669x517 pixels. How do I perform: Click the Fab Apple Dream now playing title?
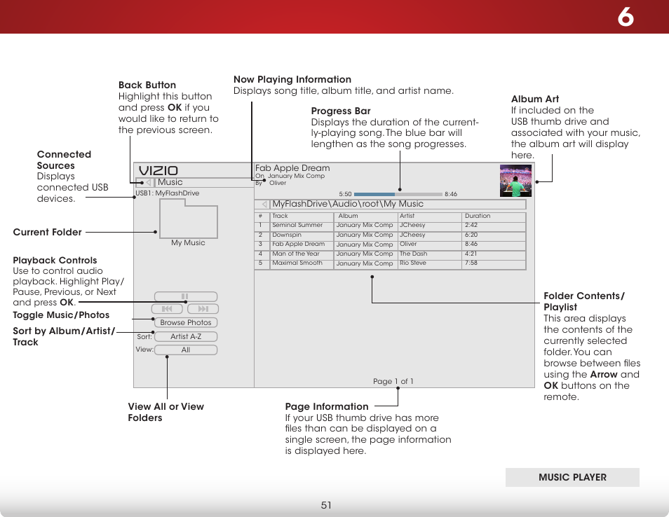pos(292,168)
